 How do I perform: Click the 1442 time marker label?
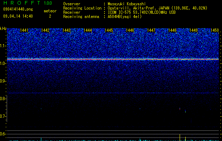[45, 30]
